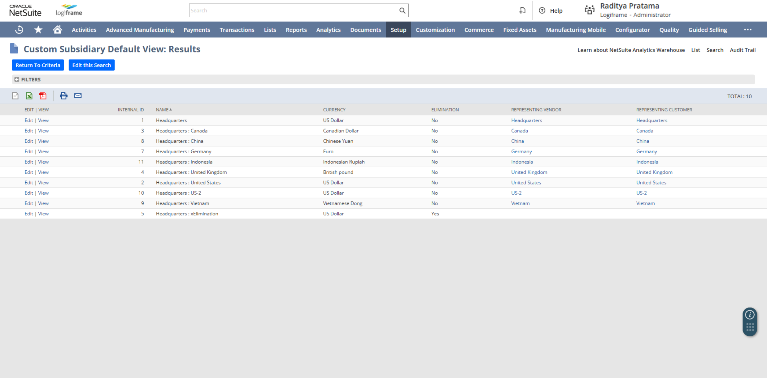Select the Setup menu tab
This screenshot has height=378, width=767.
point(398,30)
